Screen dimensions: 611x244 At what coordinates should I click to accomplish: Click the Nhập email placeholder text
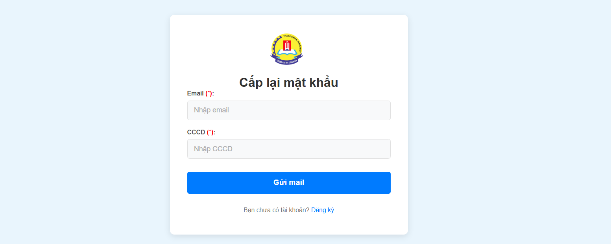tap(211, 110)
